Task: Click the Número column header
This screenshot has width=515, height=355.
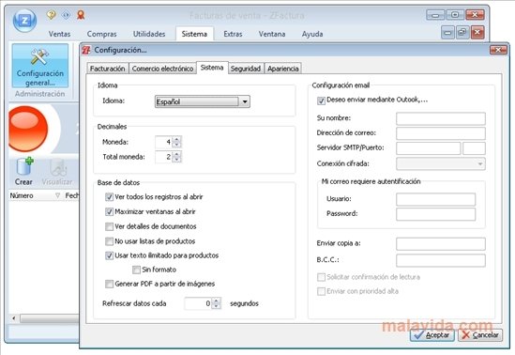Action: pos(36,195)
